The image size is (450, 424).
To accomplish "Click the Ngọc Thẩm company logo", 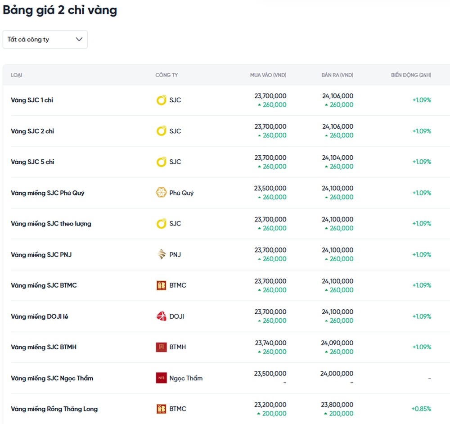I will 161,378.
